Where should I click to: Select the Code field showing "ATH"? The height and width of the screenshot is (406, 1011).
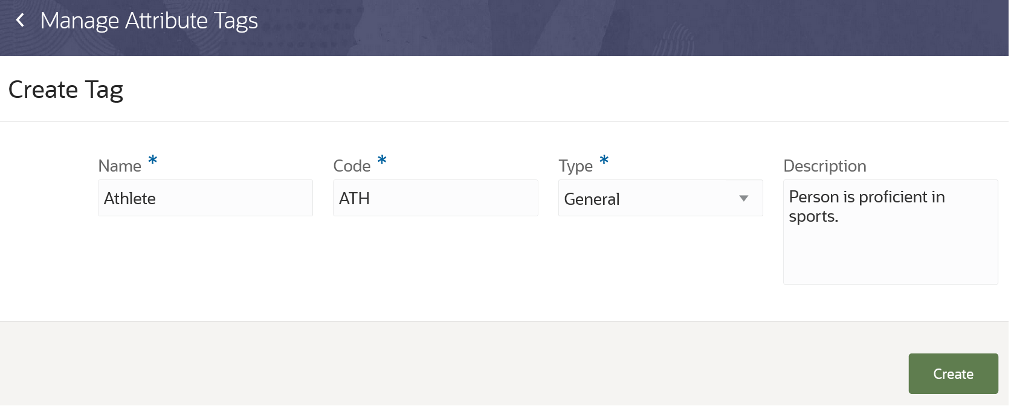[435, 198]
